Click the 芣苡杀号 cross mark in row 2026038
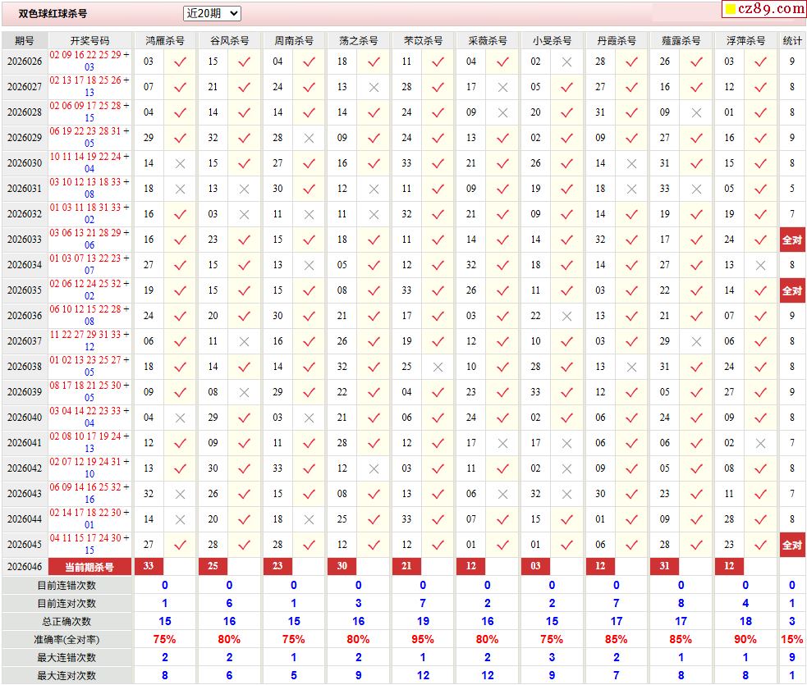 pyautogui.click(x=438, y=367)
